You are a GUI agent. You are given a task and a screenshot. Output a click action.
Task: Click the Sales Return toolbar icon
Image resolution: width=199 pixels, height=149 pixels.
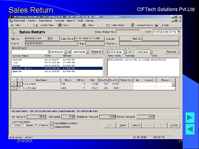(x=108, y=25)
